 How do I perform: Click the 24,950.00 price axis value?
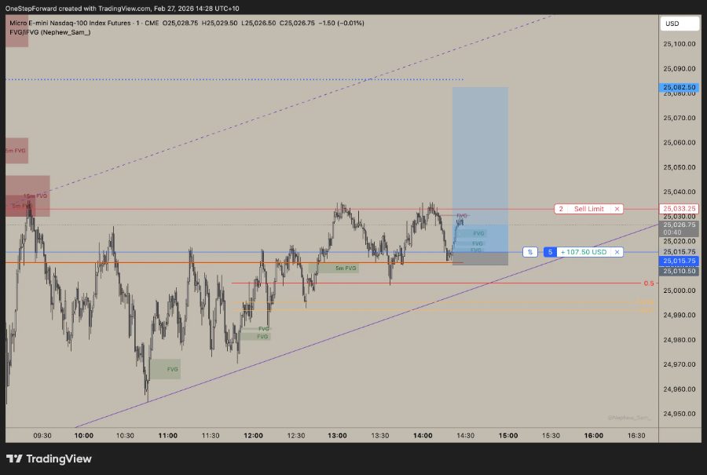pos(680,414)
